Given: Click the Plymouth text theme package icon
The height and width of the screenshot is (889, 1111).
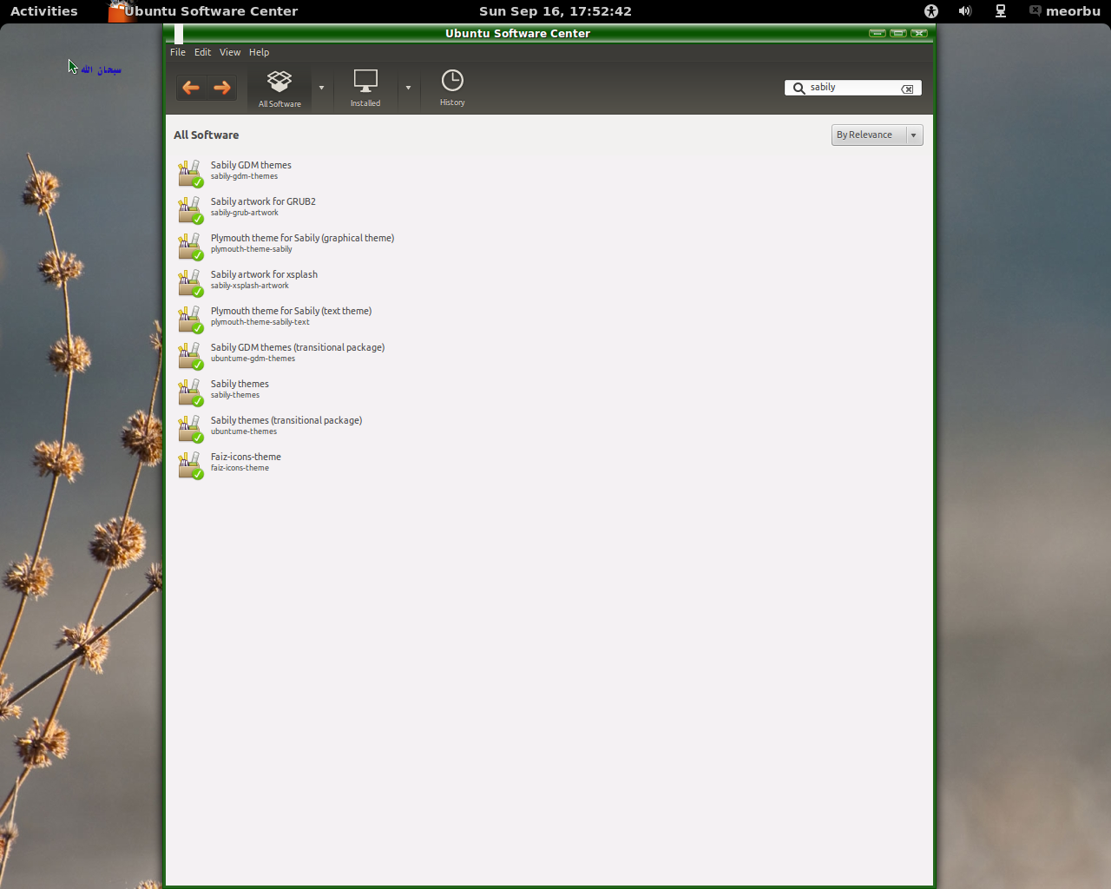Looking at the screenshot, I should [190, 319].
